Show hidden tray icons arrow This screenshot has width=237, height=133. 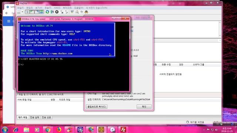click(204, 130)
